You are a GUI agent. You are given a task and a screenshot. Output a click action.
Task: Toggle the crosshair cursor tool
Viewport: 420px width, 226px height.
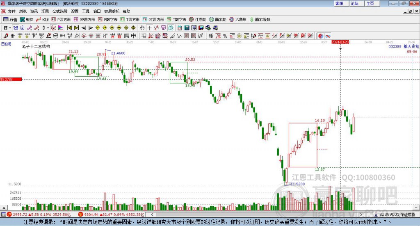149,28
